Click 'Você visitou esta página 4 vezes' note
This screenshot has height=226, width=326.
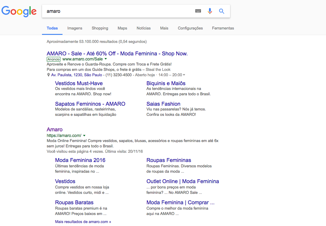click(x=75, y=151)
